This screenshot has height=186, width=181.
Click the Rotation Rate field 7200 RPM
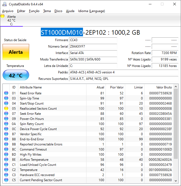(165, 53)
